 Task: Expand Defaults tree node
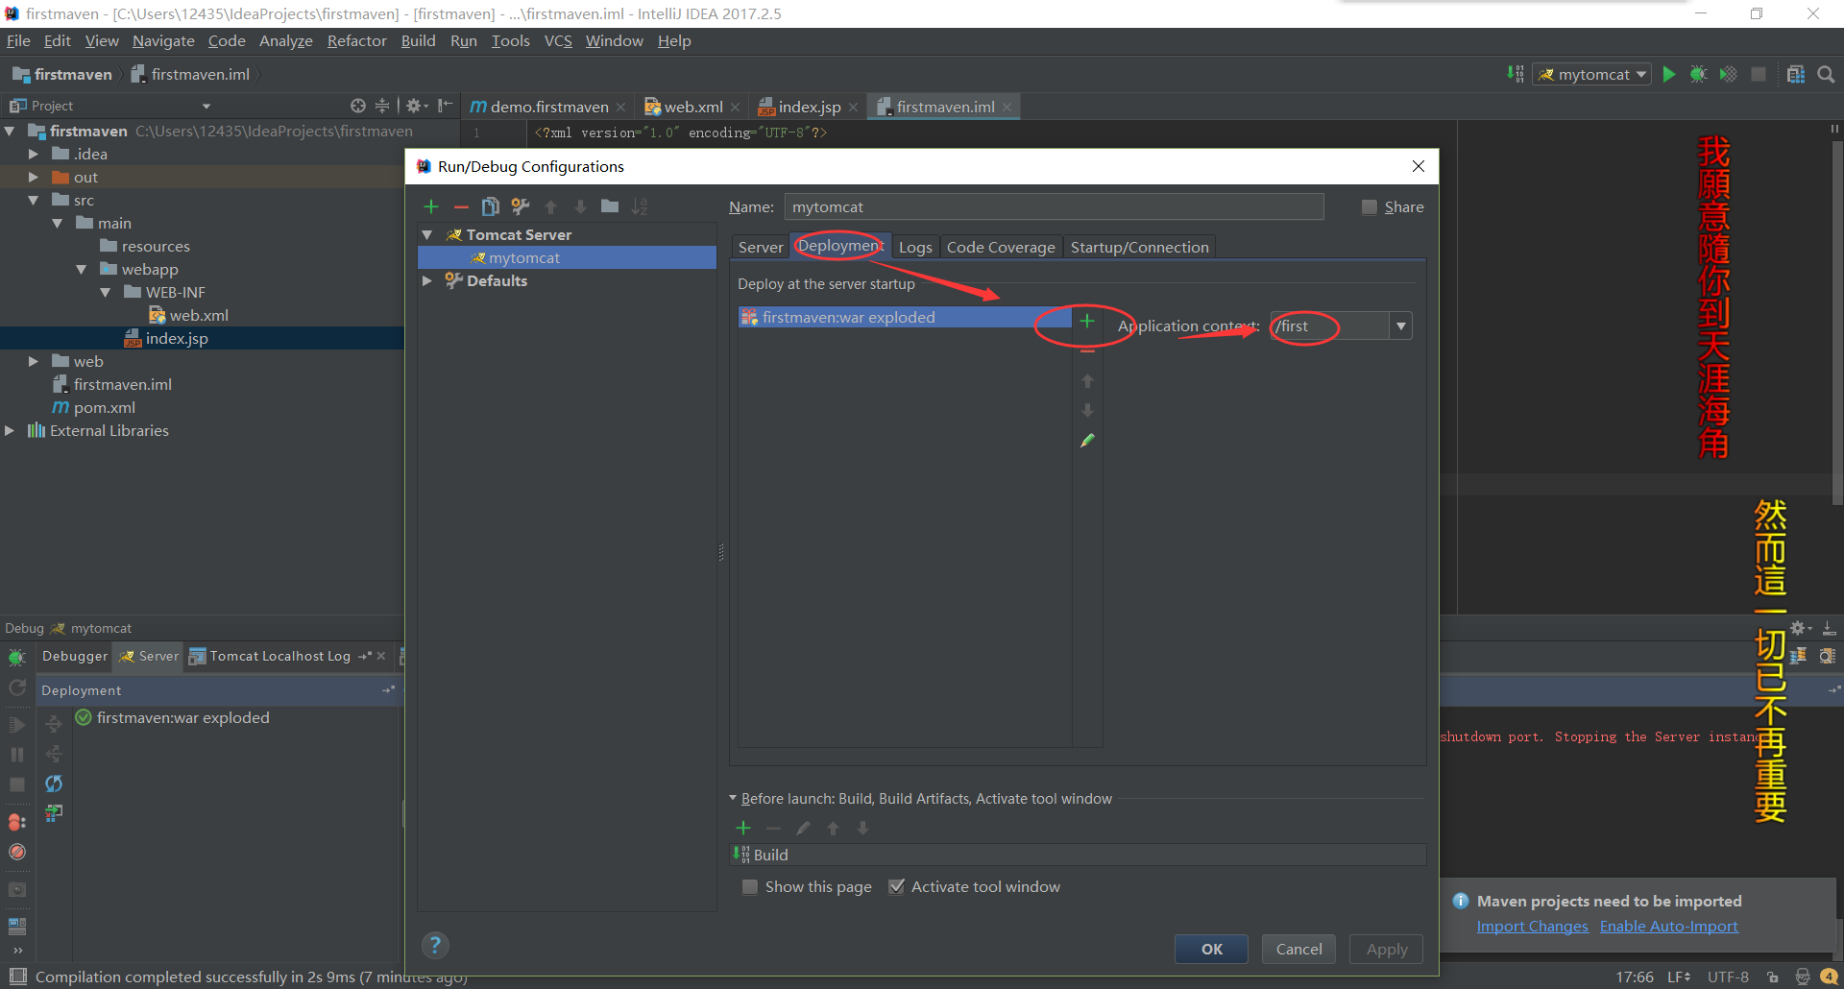point(427,280)
